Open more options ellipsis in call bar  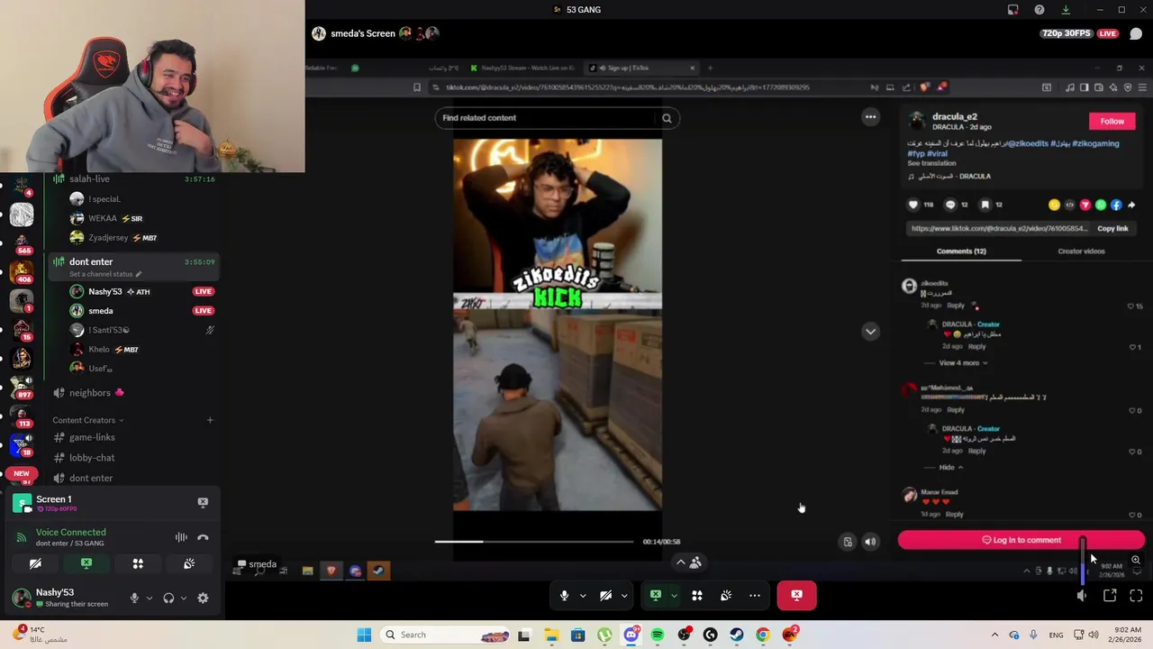pyautogui.click(x=755, y=595)
